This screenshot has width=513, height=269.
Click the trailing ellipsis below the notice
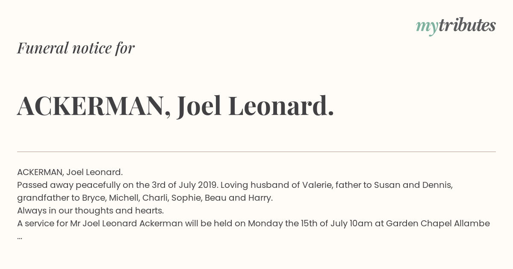click(20, 237)
